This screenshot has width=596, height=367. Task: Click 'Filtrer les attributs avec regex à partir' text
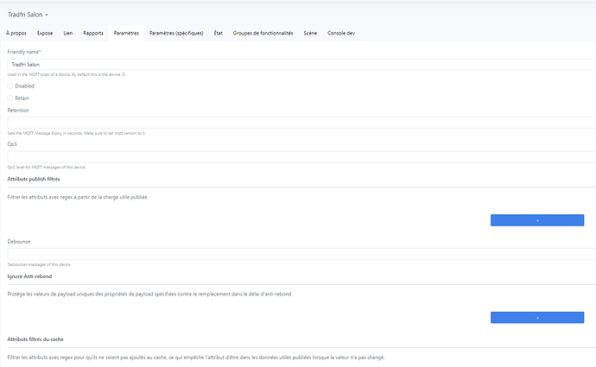77,197
